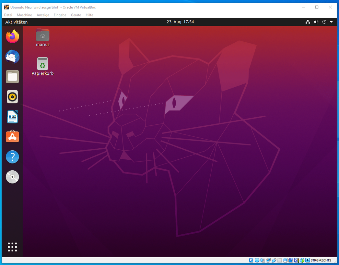Open the Geräte menu
The width and height of the screenshot is (339, 265).
[76, 15]
